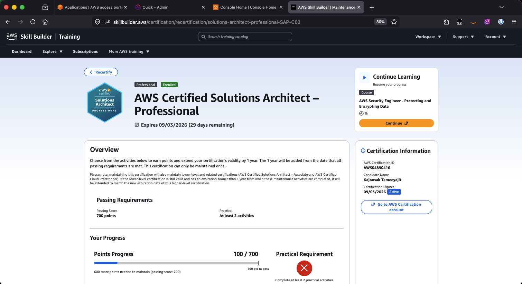Screen dimensions: 522x284
Task: Bookmark this page with the star
Action: click(394, 22)
